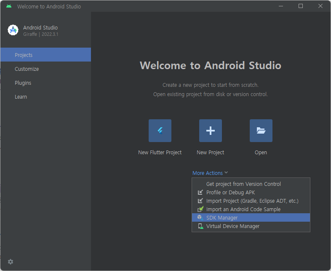
Task: Click the Android Studio logo icon
Action: [x=13, y=30]
